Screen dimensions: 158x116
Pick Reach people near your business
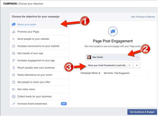coord(39,68)
